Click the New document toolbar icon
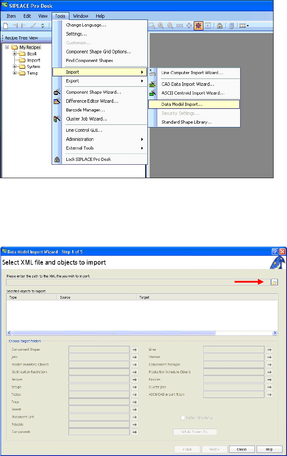The image size is (287, 456). tap(6, 26)
